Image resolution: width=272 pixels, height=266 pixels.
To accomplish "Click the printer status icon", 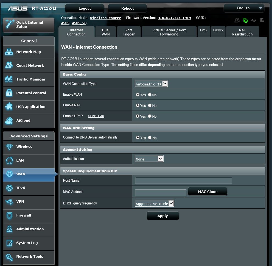I will click(x=262, y=20).
